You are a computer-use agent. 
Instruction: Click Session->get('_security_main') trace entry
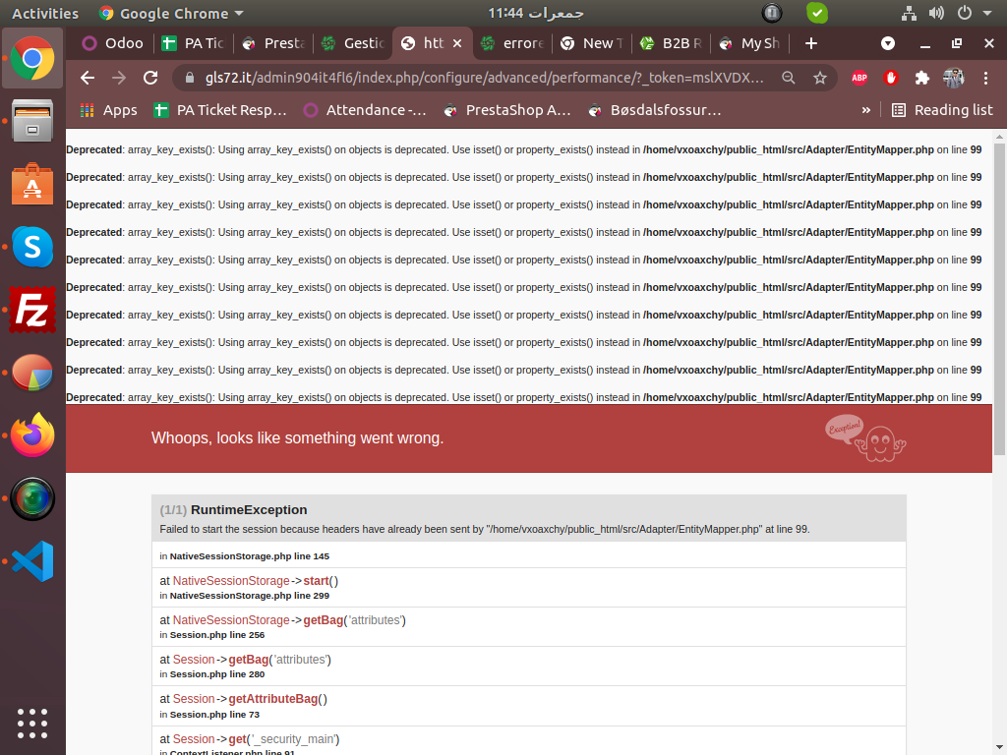point(249,739)
